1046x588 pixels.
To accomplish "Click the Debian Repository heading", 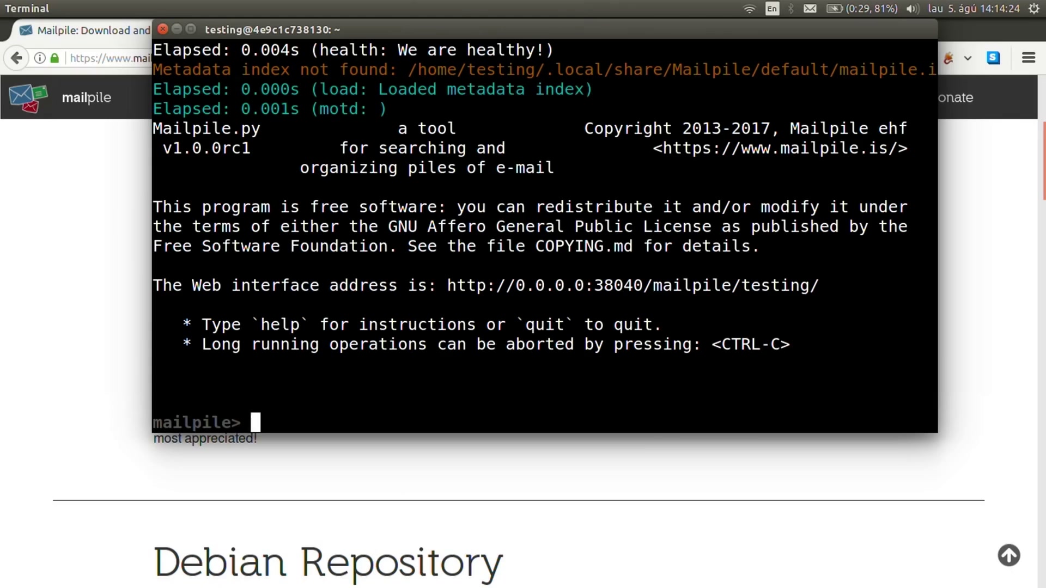I will point(328,563).
